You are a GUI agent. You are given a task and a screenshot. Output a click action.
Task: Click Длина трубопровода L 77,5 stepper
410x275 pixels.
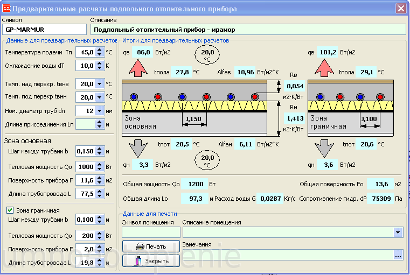99,194
